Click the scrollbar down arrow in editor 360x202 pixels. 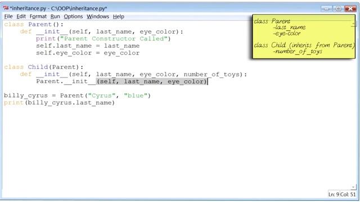(354, 187)
